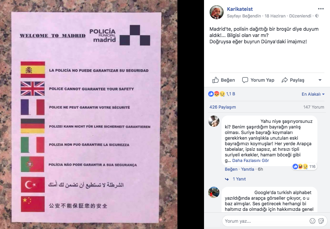Click the Karikateist profile picture
The width and height of the screenshot is (330, 229).
(x=217, y=12)
